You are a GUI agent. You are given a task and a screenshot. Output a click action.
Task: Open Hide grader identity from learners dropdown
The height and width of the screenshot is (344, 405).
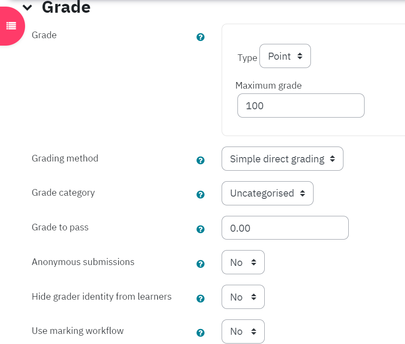click(x=243, y=297)
